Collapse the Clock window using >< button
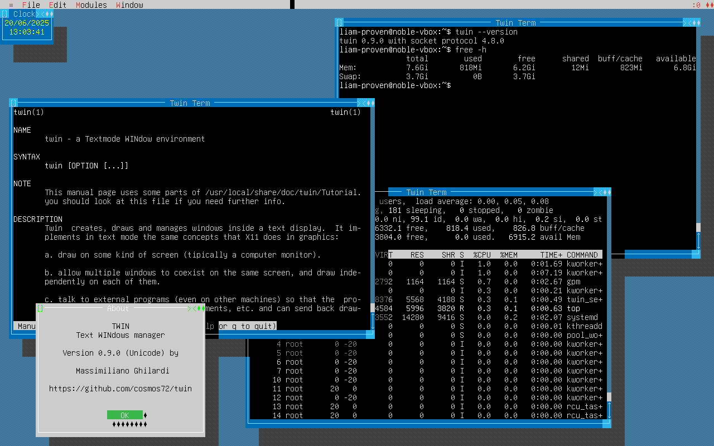 pyautogui.click(x=40, y=14)
